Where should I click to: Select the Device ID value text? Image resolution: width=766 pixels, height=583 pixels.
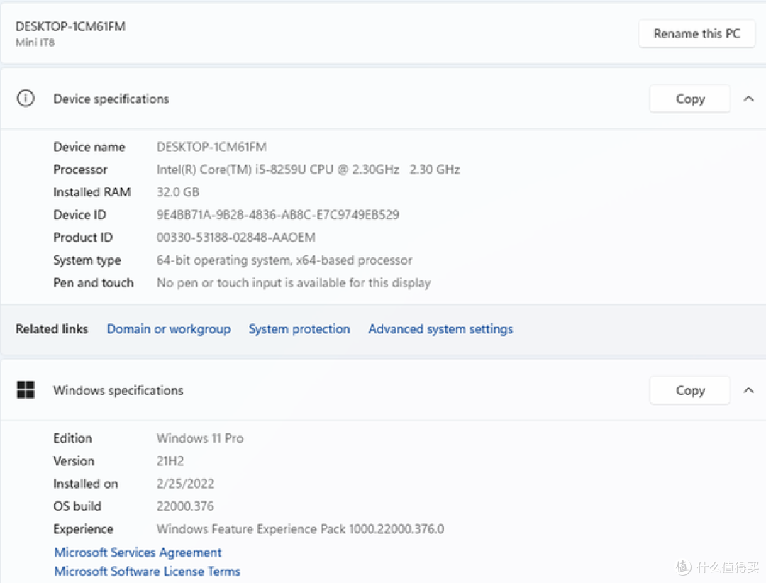tap(277, 214)
